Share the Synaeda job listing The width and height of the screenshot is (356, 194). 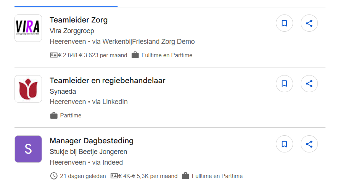coord(309,83)
